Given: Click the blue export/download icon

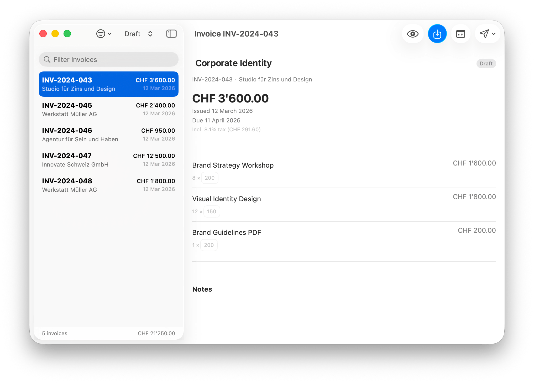Looking at the screenshot, I should [437, 34].
